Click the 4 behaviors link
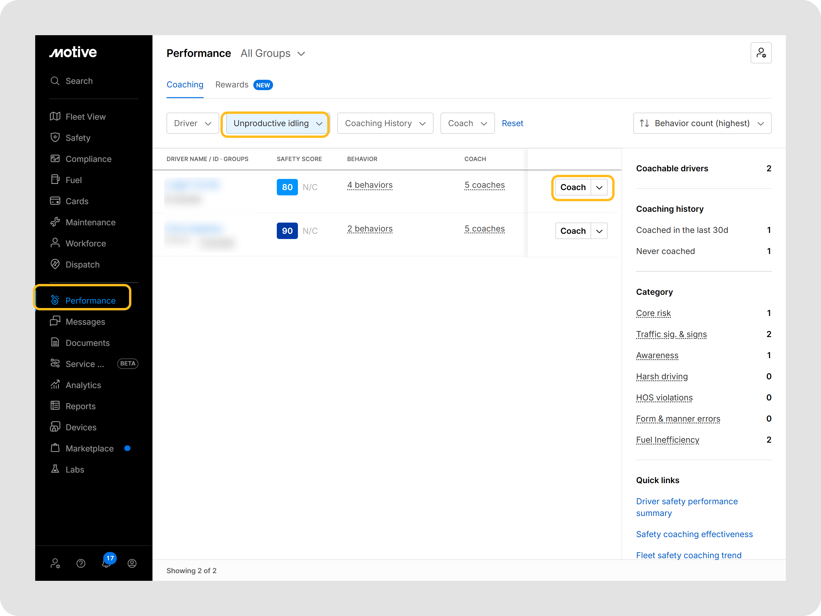The height and width of the screenshot is (616, 821). [370, 185]
